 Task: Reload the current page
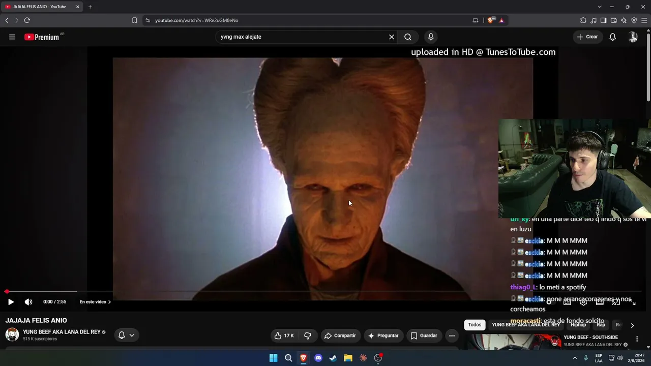click(27, 20)
